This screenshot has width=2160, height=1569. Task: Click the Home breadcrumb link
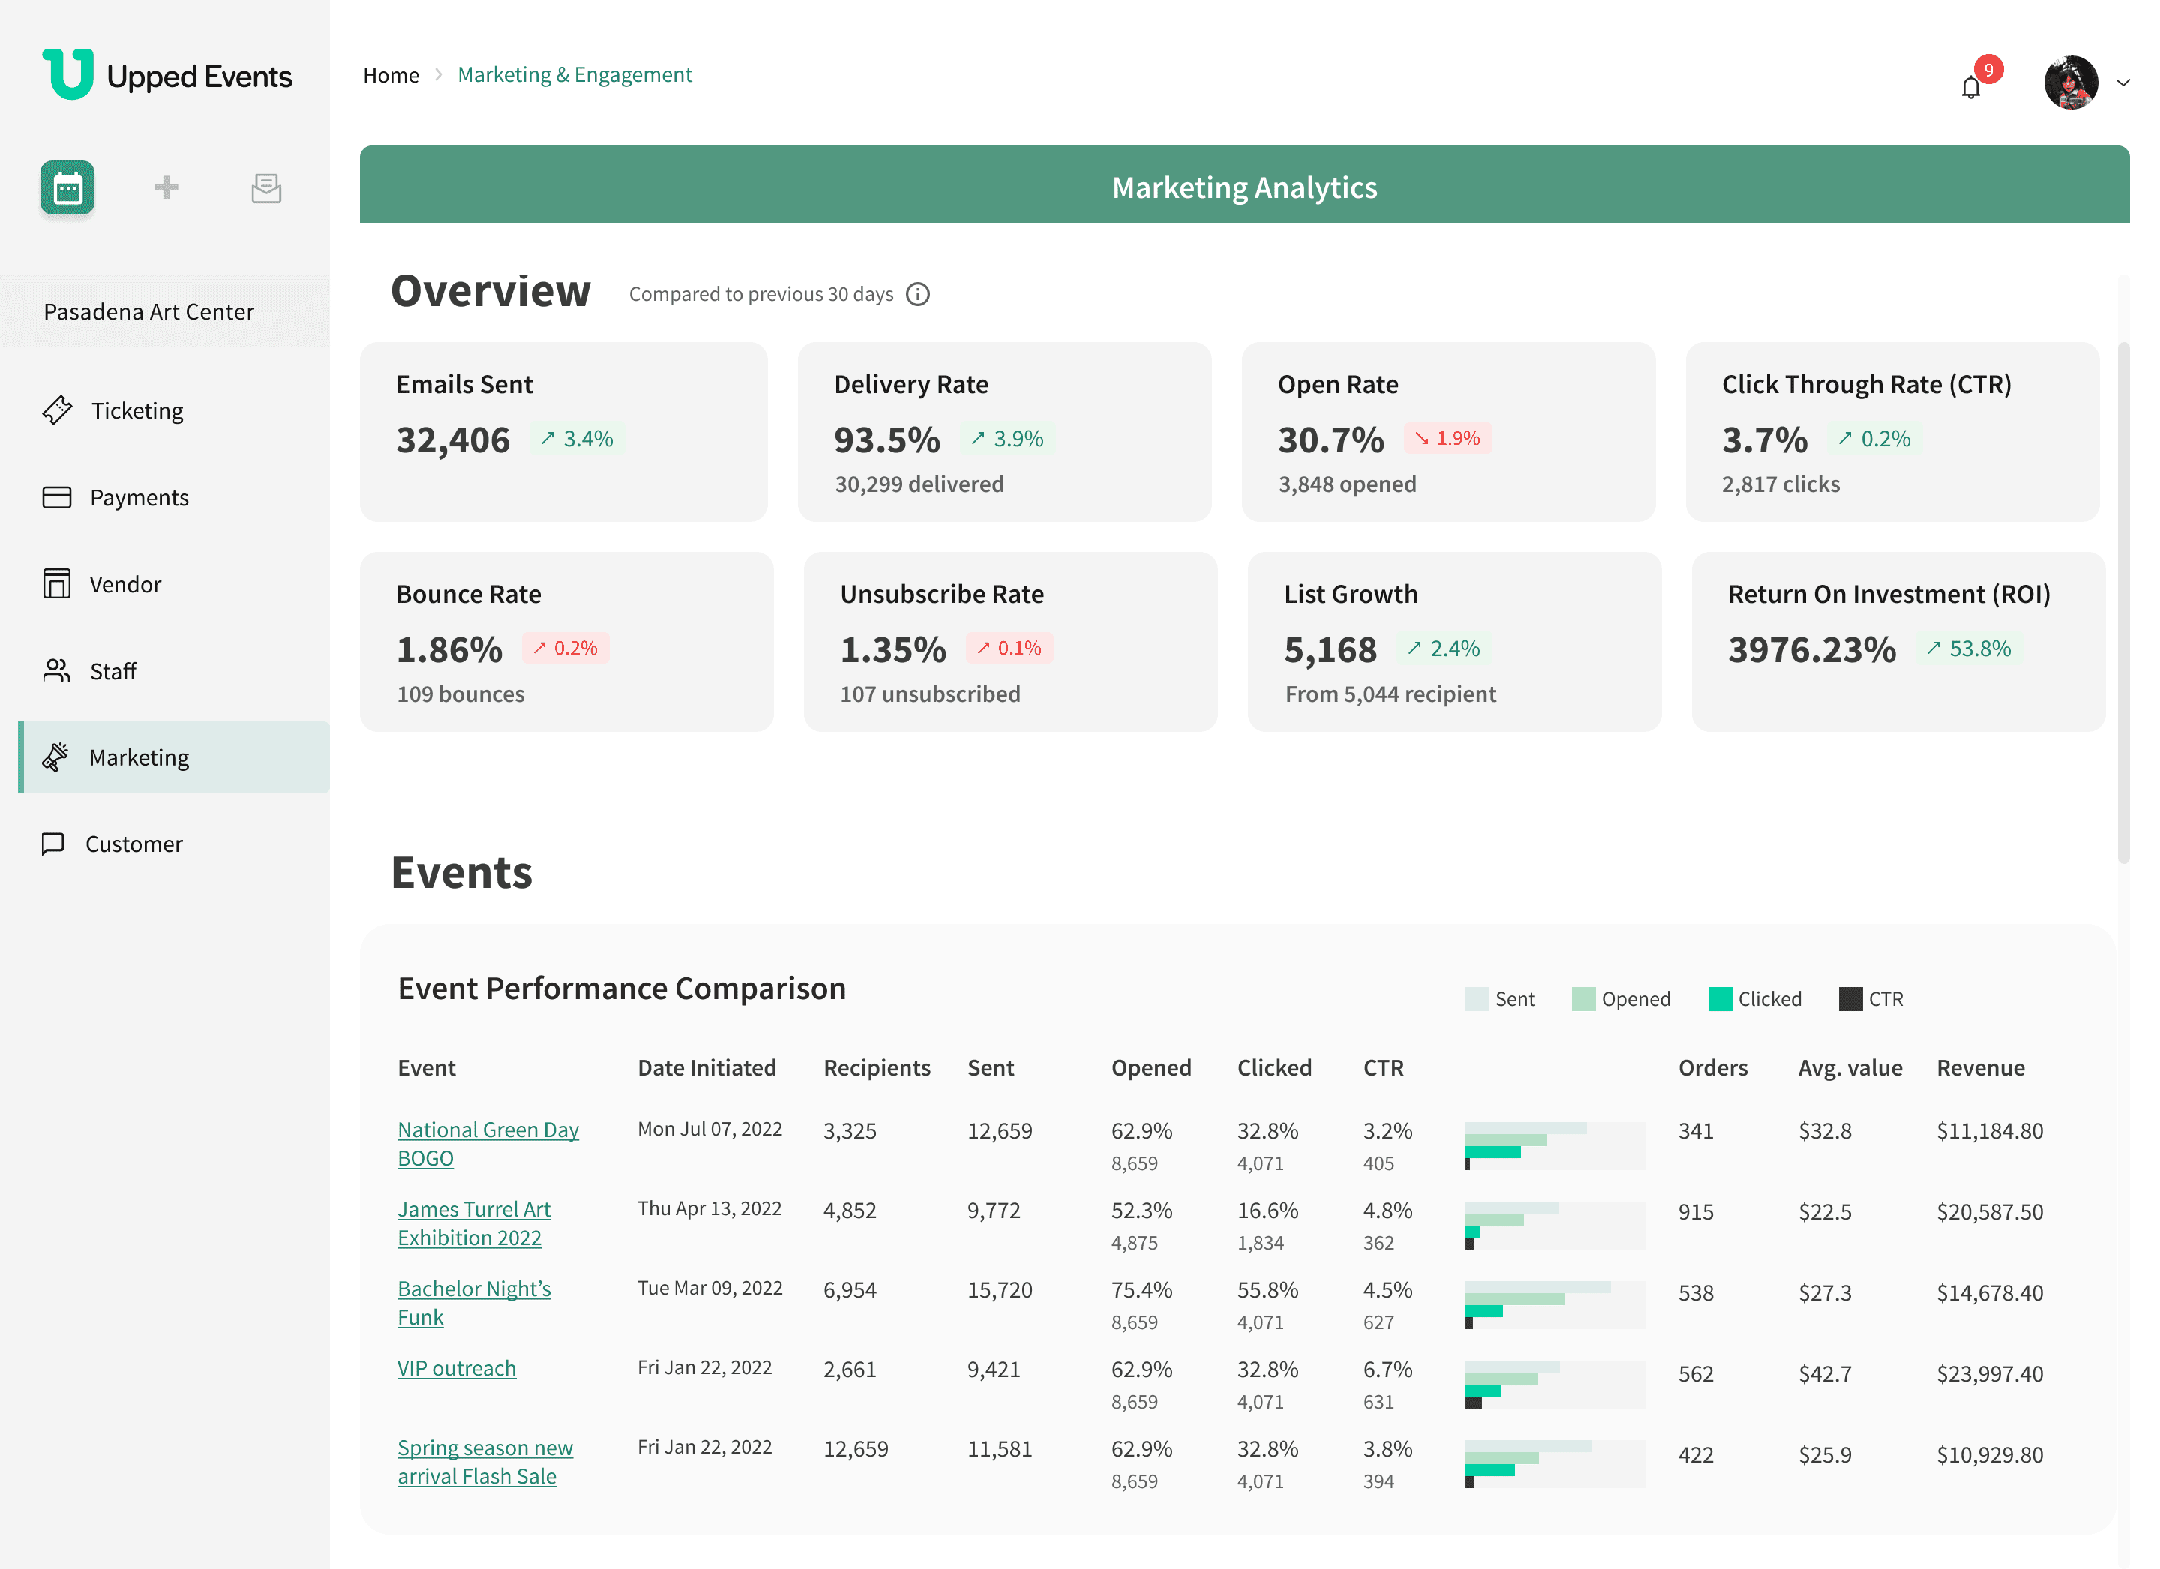[x=391, y=75]
